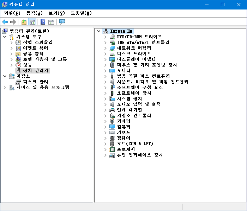The image size is (247, 211).
Task: Expand the 디스크 드라이브 category
Action: click(x=106, y=54)
